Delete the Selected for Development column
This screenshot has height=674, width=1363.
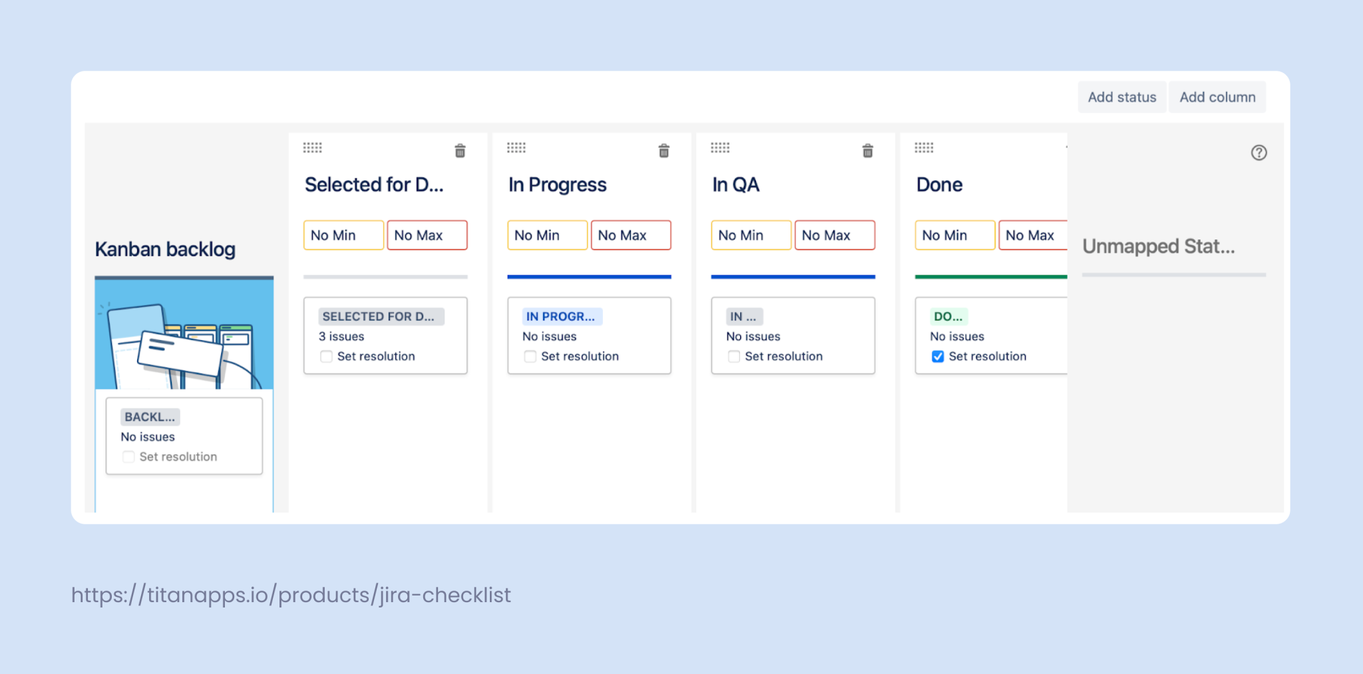(x=459, y=151)
